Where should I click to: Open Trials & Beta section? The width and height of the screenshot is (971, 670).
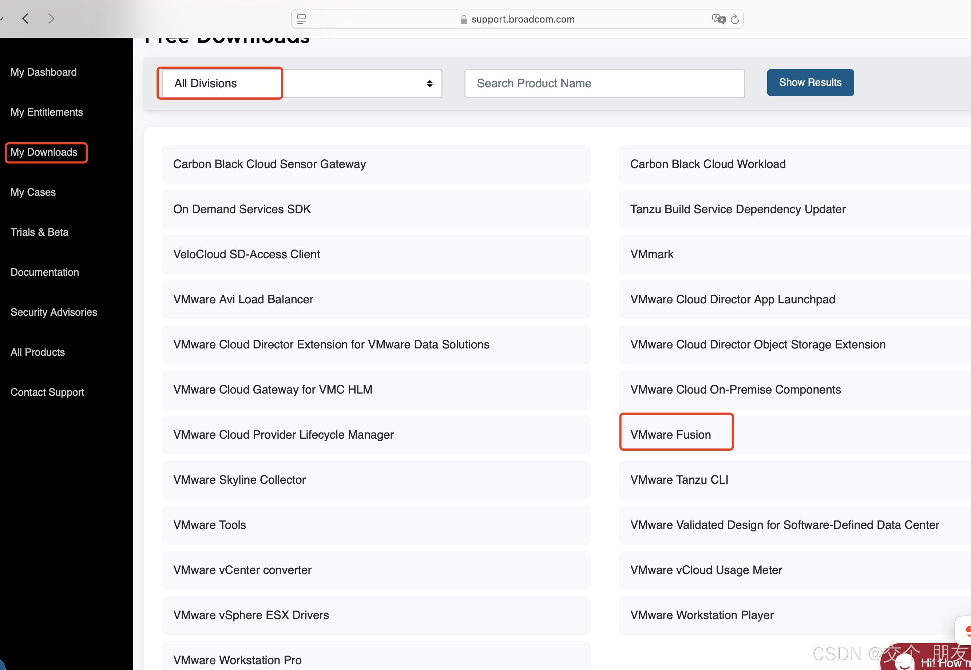tap(39, 232)
